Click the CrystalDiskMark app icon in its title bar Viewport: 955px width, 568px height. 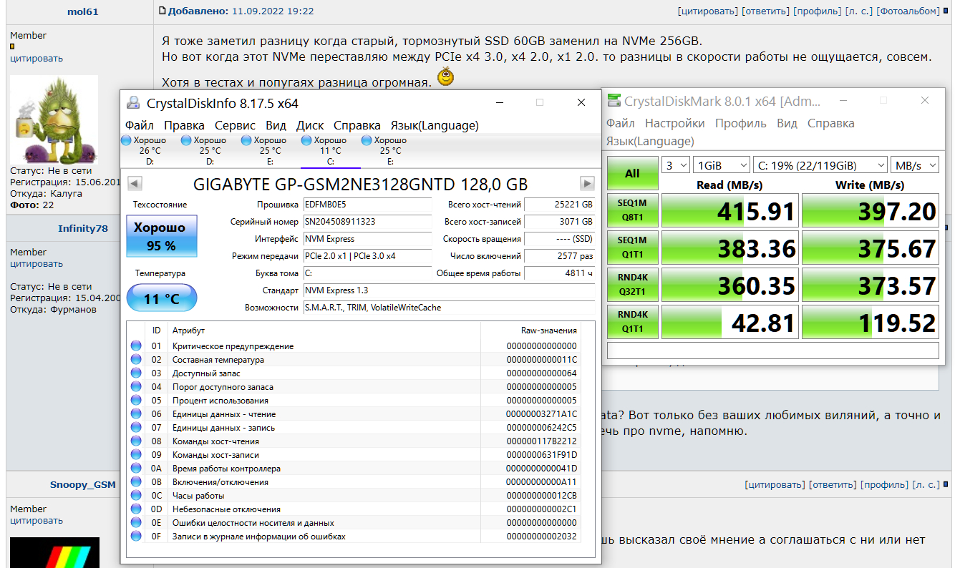pos(614,101)
